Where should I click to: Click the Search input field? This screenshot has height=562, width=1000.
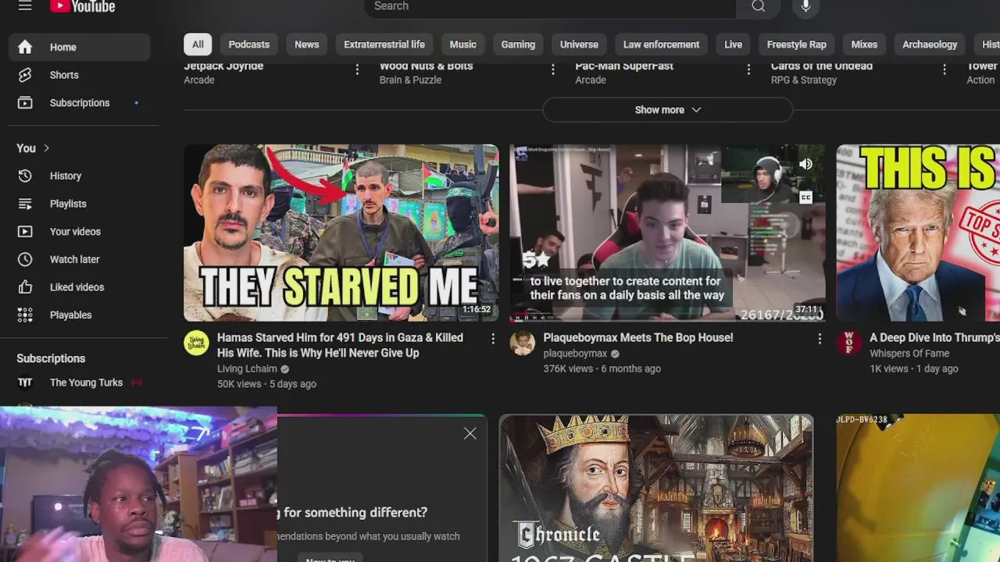[x=550, y=6]
